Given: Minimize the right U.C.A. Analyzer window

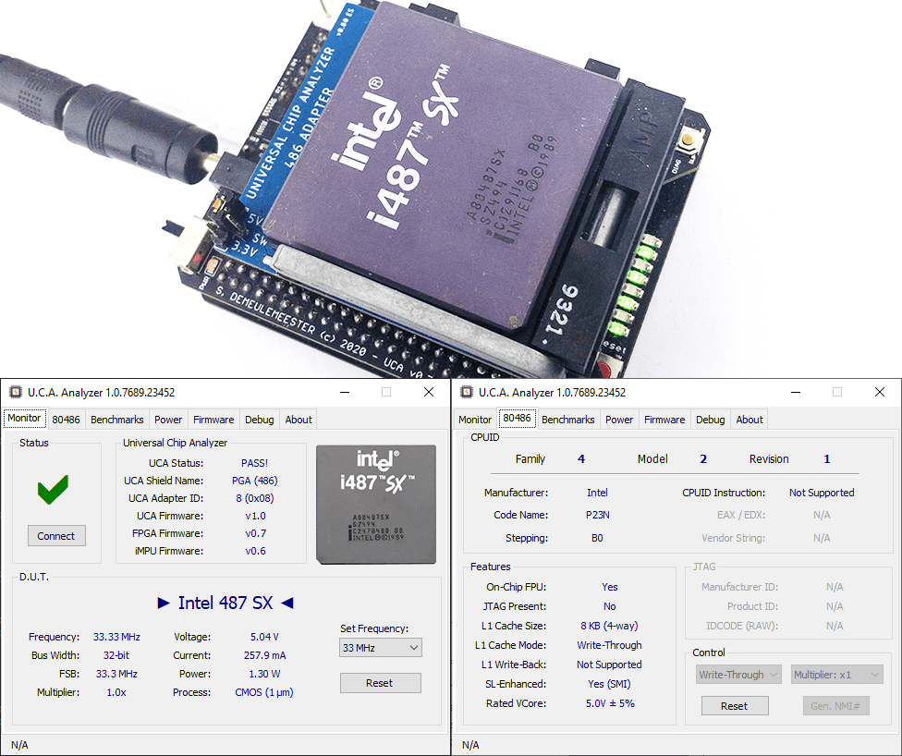Looking at the screenshot, I should click(x=796, y=393).
